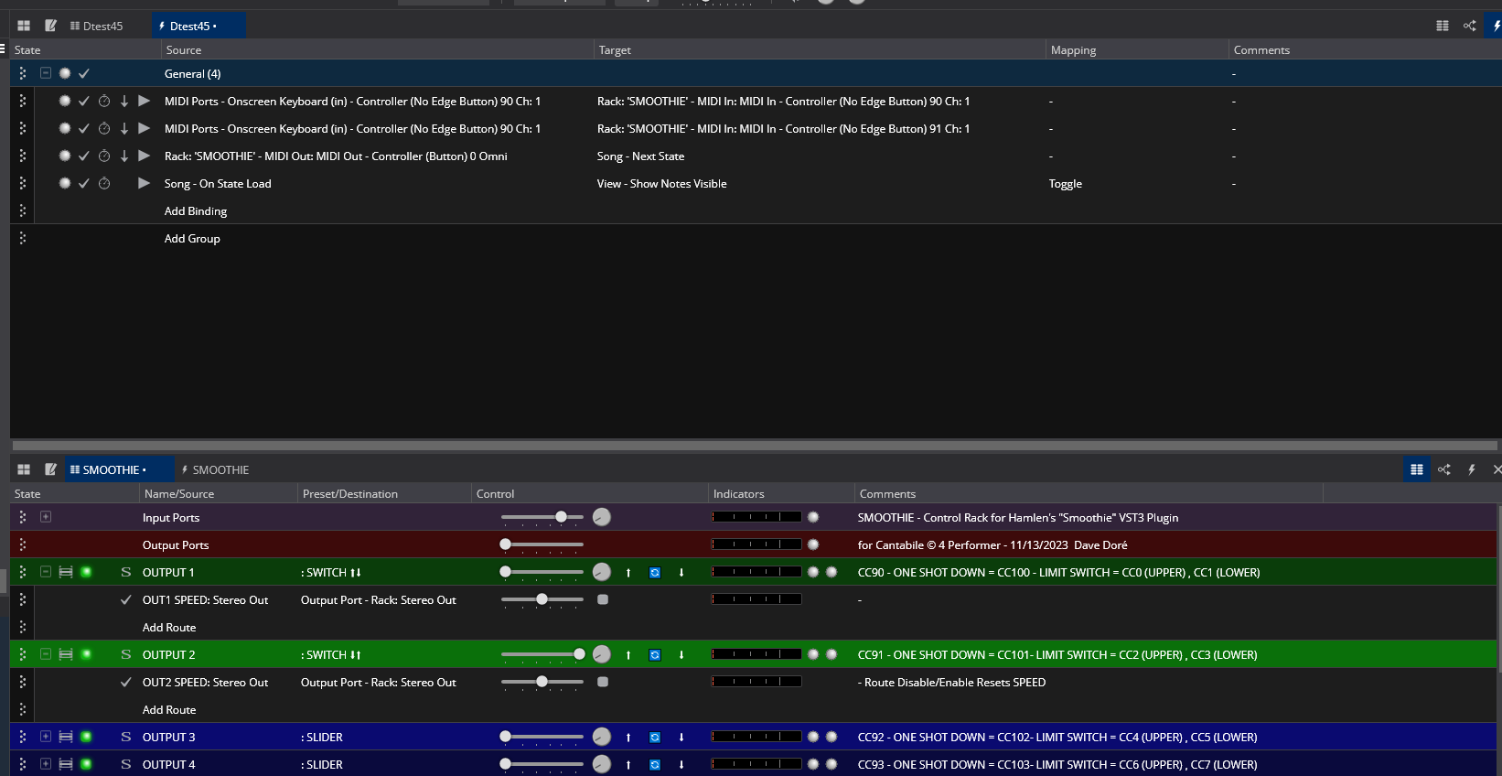Expand the Input Ports row

click(46, 517)
